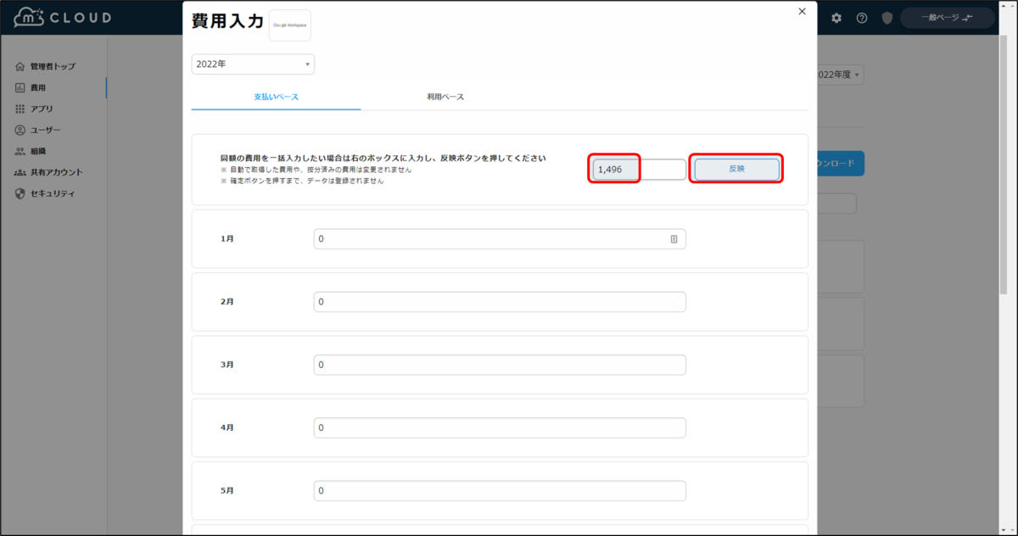1018x536 pixels.
Task: Click the shield icon in header
Action: coord(887,18)
